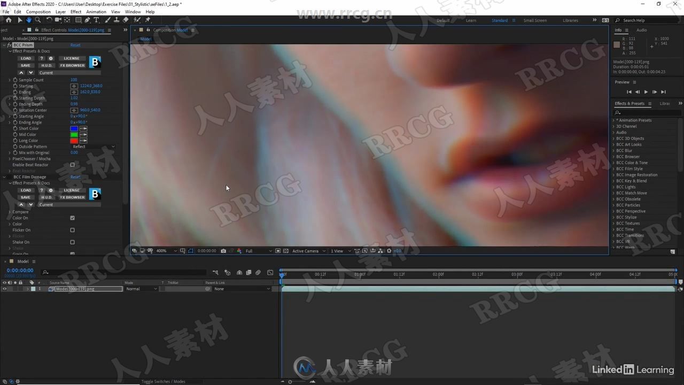Open the Animation menu
Image resolution: width=684 pixels, height=385 pixels.
[96, 12]
